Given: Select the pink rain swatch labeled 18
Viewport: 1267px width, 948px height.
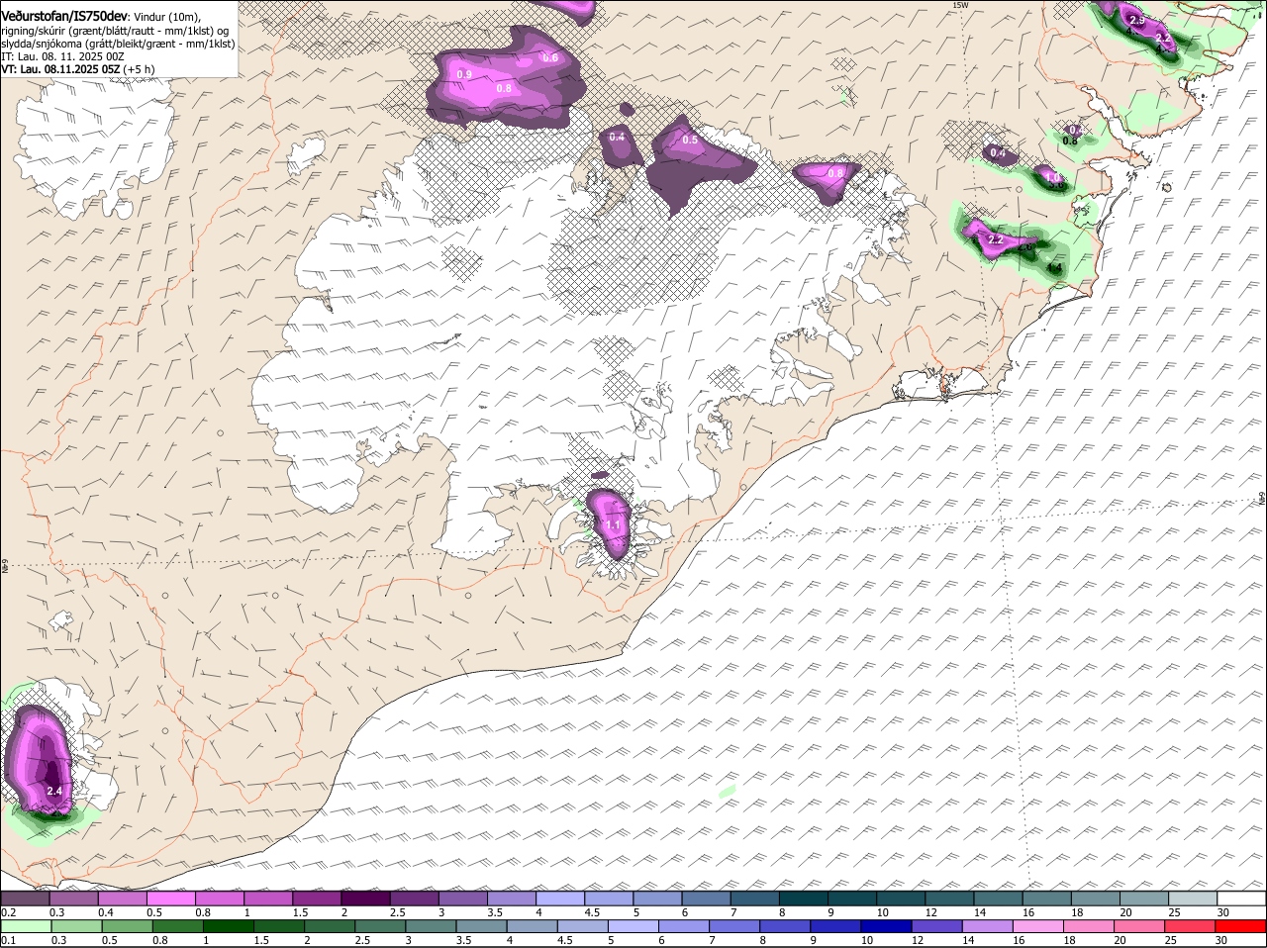Looking at the screenshot, I should point(1088,926).
